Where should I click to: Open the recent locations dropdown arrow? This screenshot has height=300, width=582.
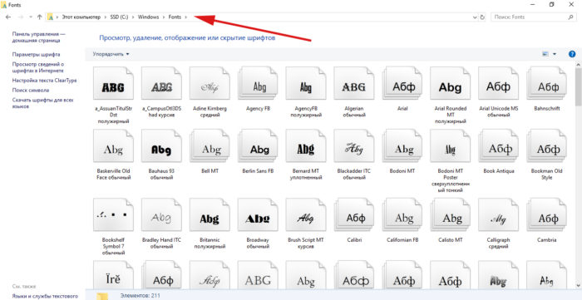tap(31, 17)
